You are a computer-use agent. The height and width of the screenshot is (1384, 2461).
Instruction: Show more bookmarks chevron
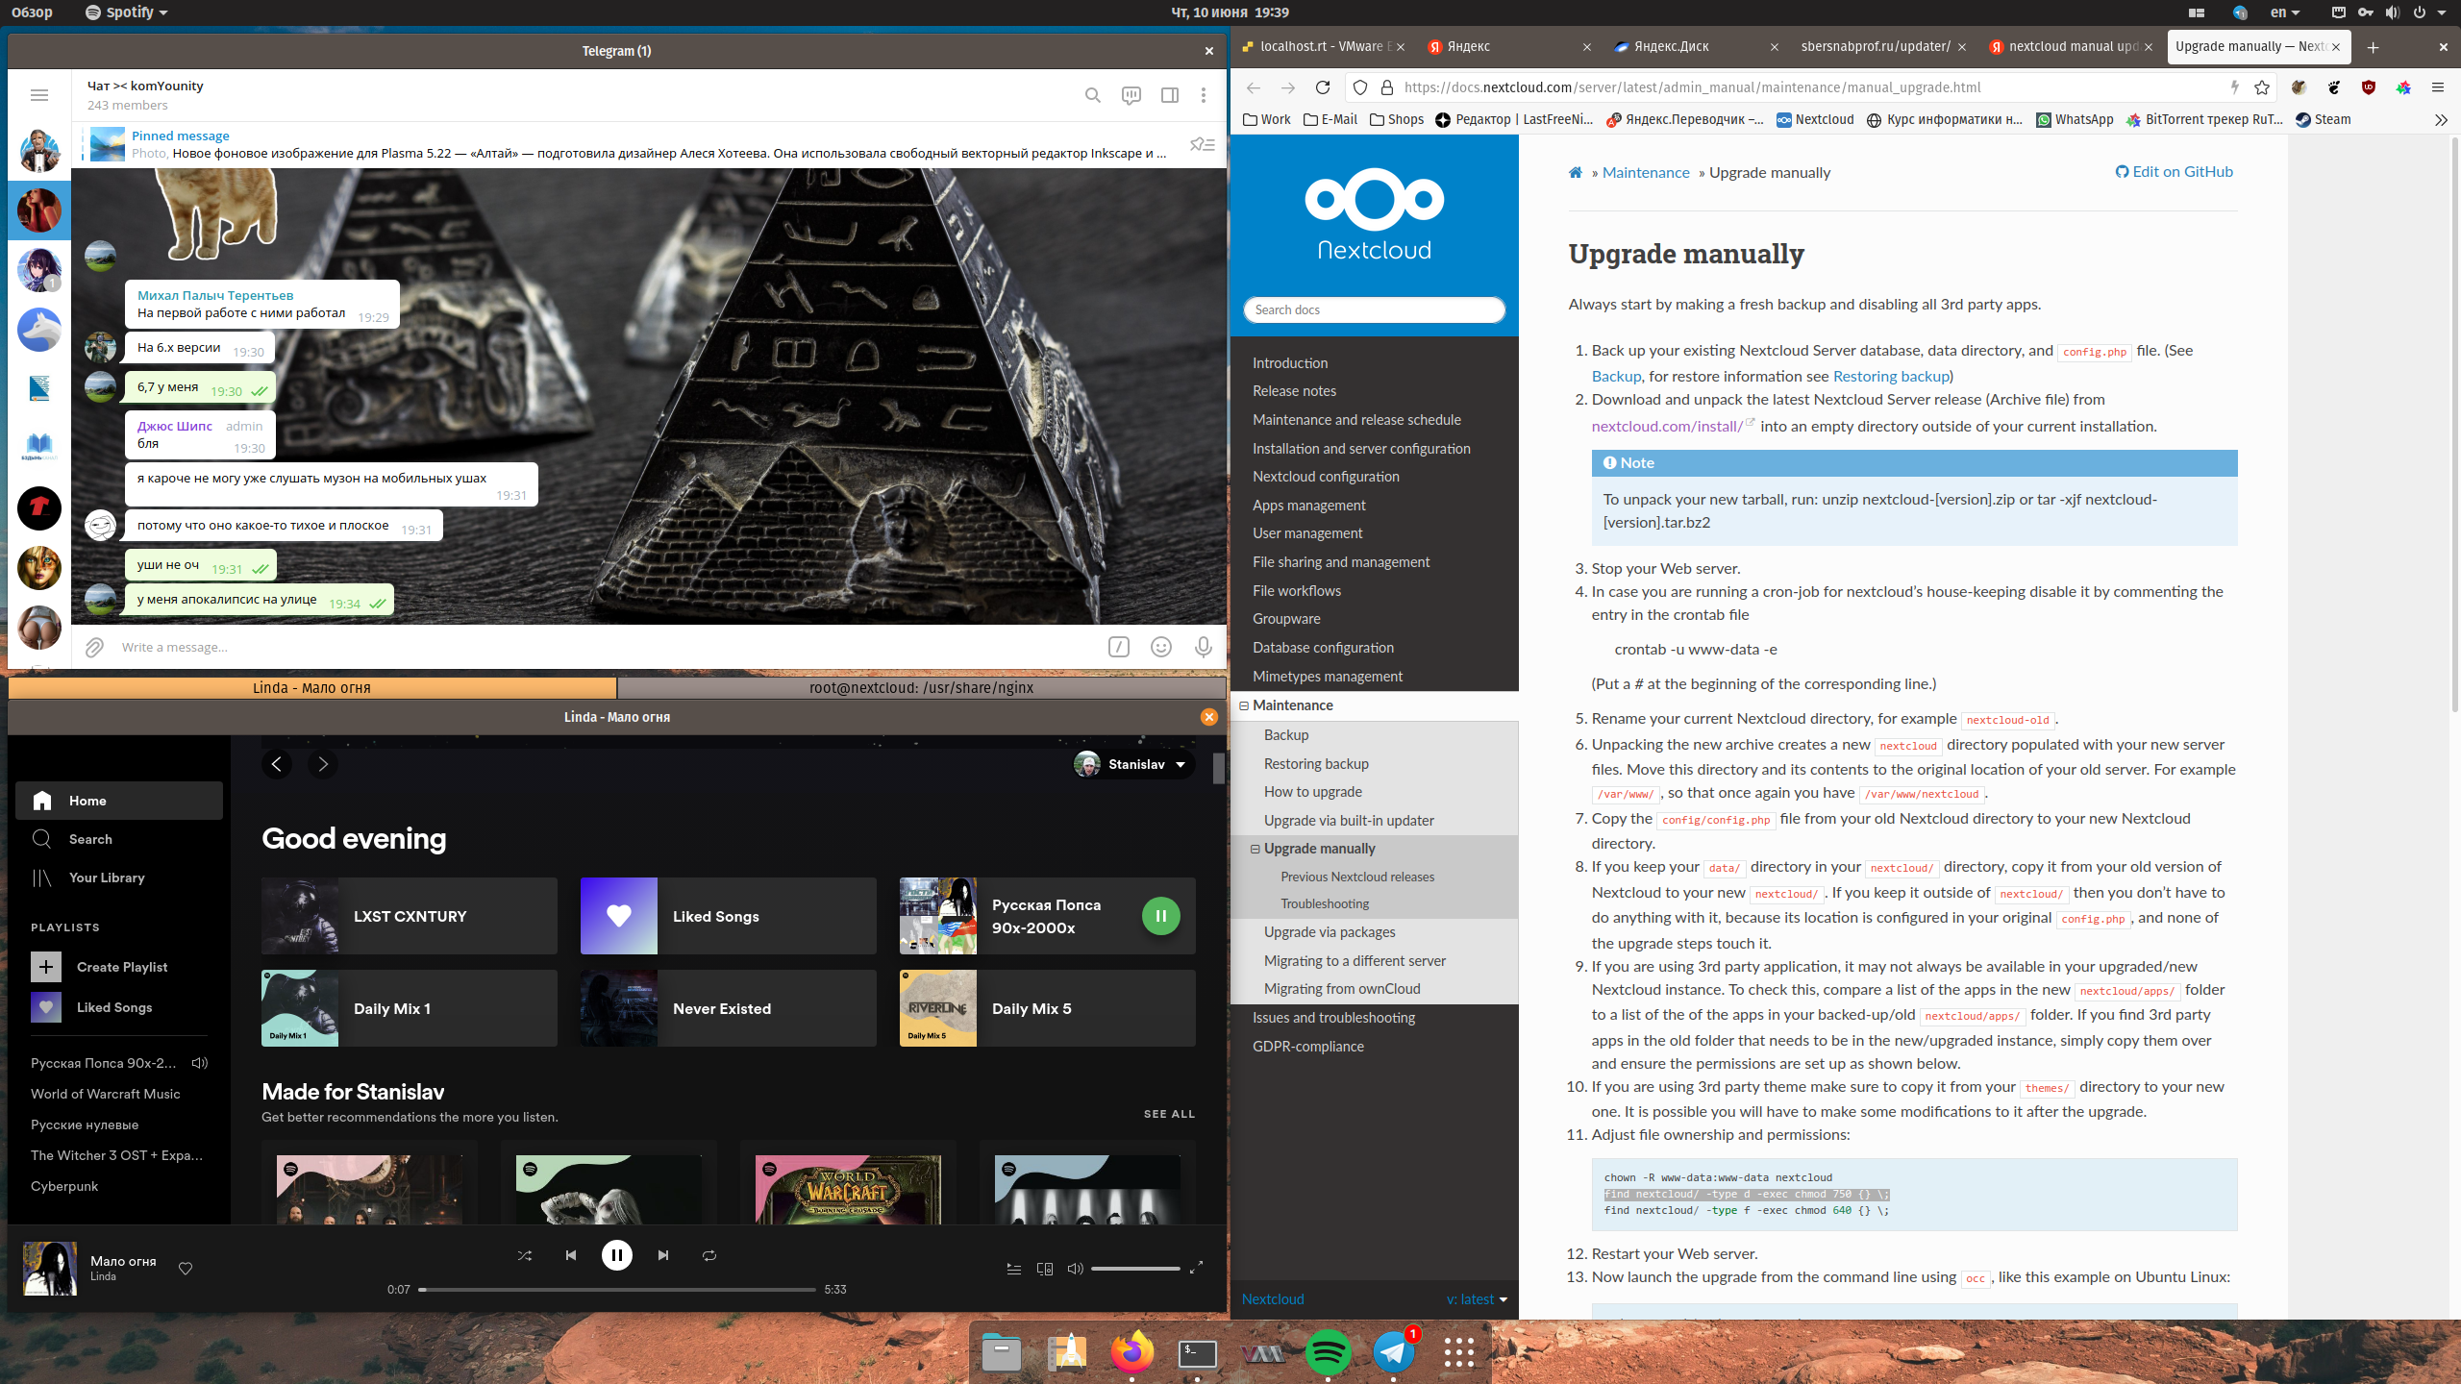coord(2441,120)
